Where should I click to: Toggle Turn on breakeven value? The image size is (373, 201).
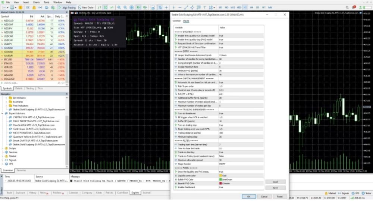click(241, 113)
